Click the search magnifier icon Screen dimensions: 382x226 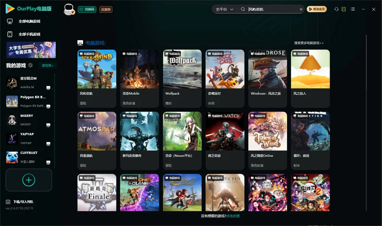(x=243, y=9)
